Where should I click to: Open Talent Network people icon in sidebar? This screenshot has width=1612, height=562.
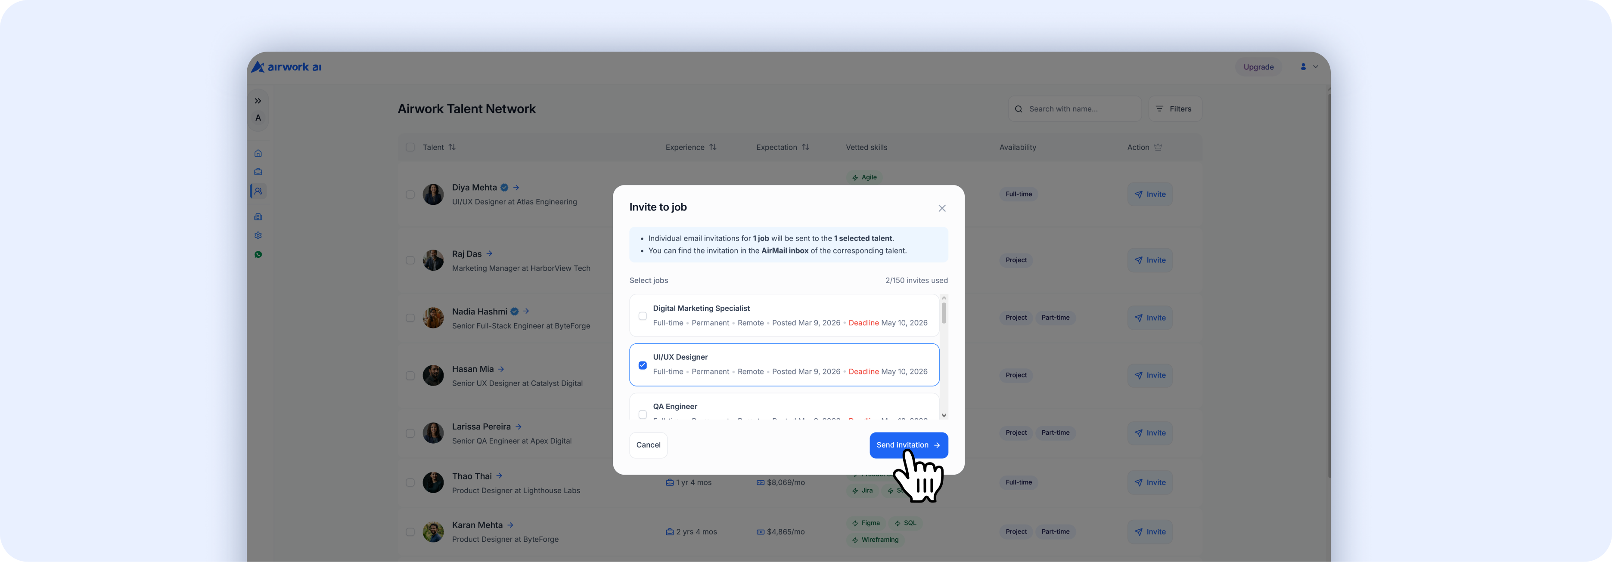tap(258, 191)
